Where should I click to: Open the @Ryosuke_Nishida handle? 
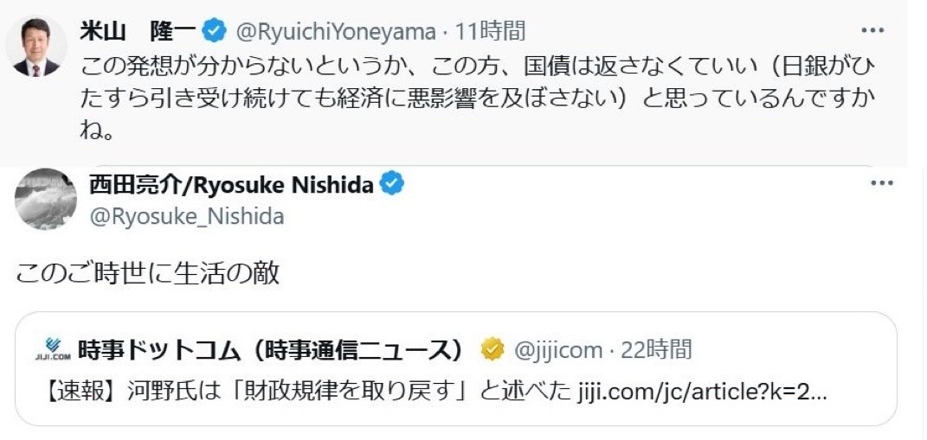point(186,216)
